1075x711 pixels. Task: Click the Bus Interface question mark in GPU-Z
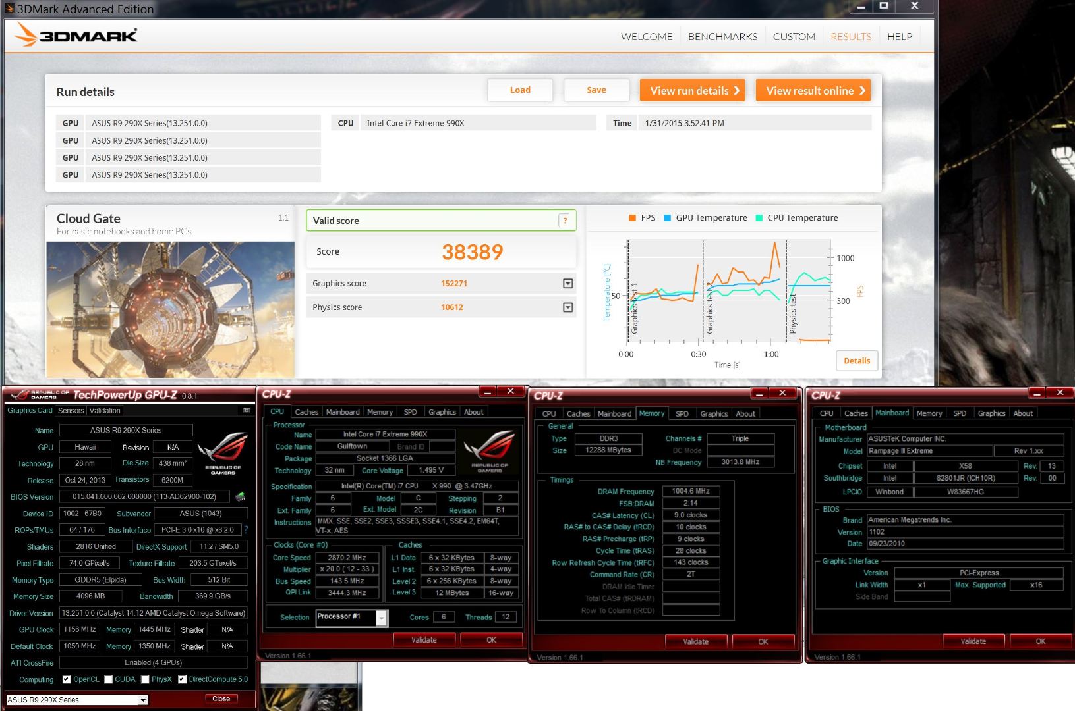[246, 529]
